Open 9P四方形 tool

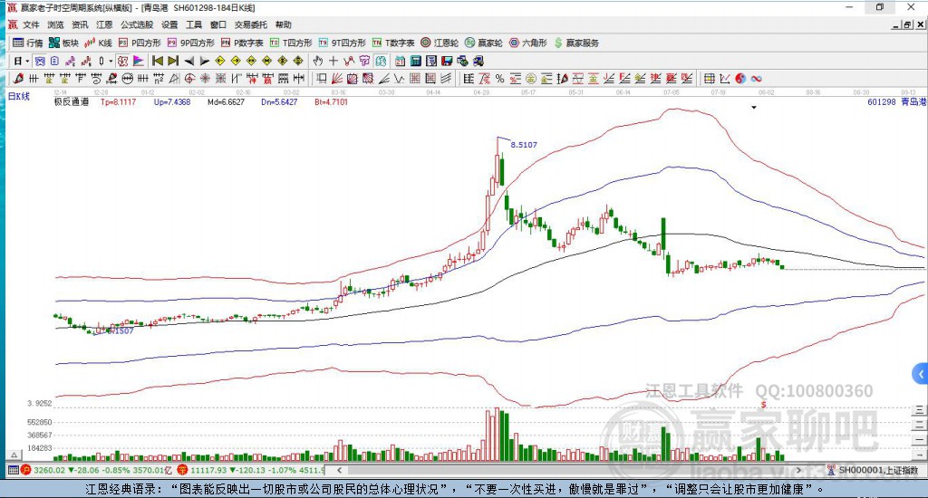[191, 43]
